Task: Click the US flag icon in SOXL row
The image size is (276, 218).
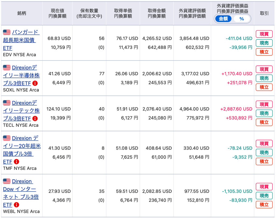Action: click(x=7, y=68)
